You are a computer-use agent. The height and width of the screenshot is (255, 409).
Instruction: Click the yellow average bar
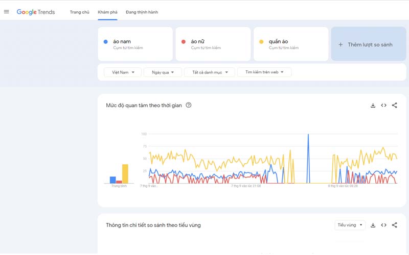coord(125,174)
